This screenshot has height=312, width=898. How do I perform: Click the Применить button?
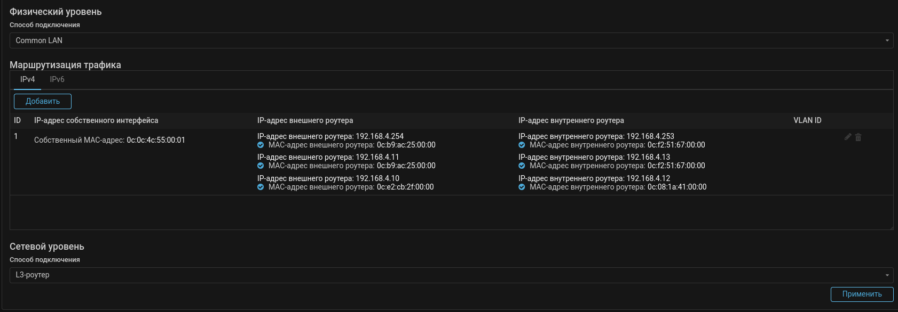click(862, 294)
